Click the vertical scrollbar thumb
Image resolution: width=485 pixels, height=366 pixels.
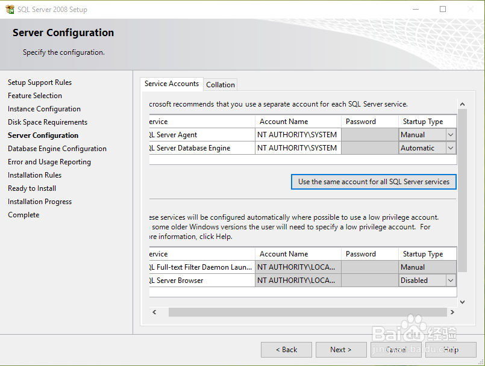tap(462, 193)
